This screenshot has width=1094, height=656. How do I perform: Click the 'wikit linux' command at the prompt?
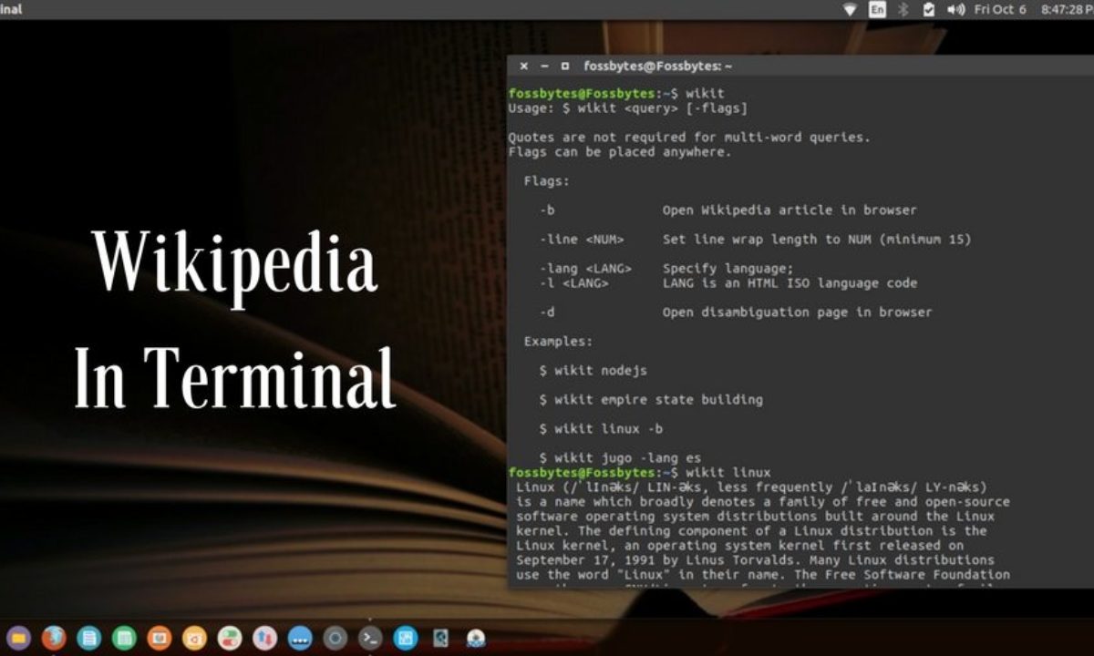(x=728, y=473)
